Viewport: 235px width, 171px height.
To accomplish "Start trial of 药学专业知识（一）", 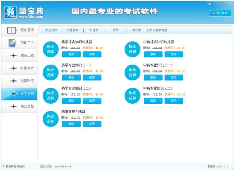I will [x=92, y=78].
